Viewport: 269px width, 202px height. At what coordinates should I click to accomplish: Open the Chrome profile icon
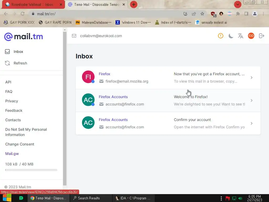tap(255, 14)
